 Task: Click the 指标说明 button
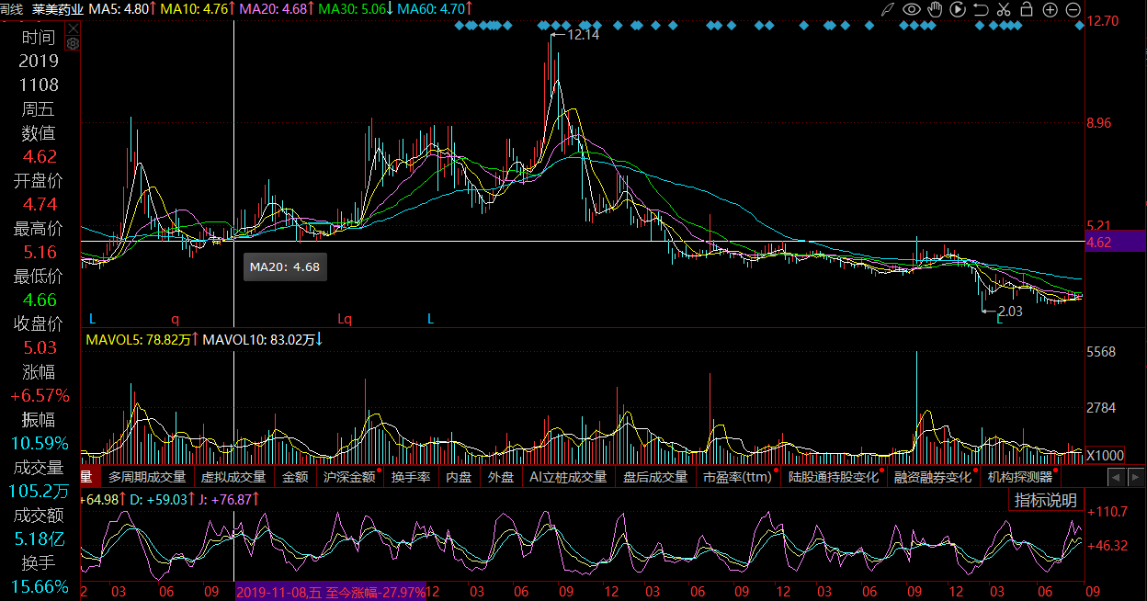1045,500
